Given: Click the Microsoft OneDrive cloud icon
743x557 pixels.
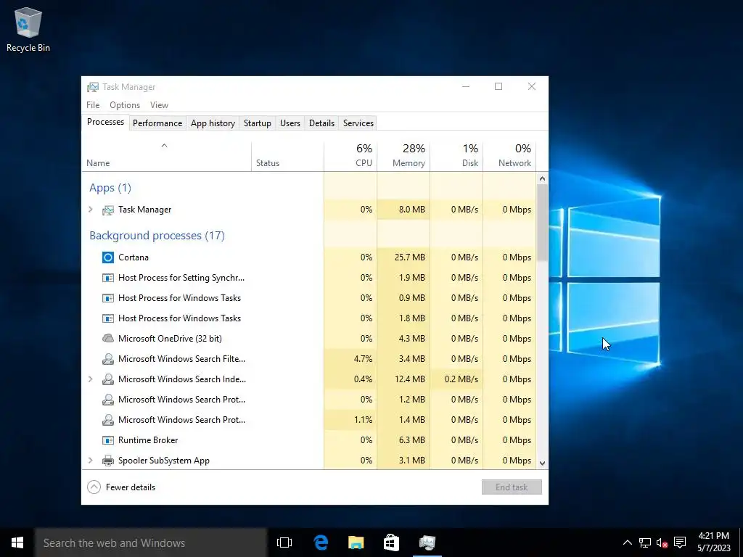Looking at the screenshot, I should [x=108, y=338].
